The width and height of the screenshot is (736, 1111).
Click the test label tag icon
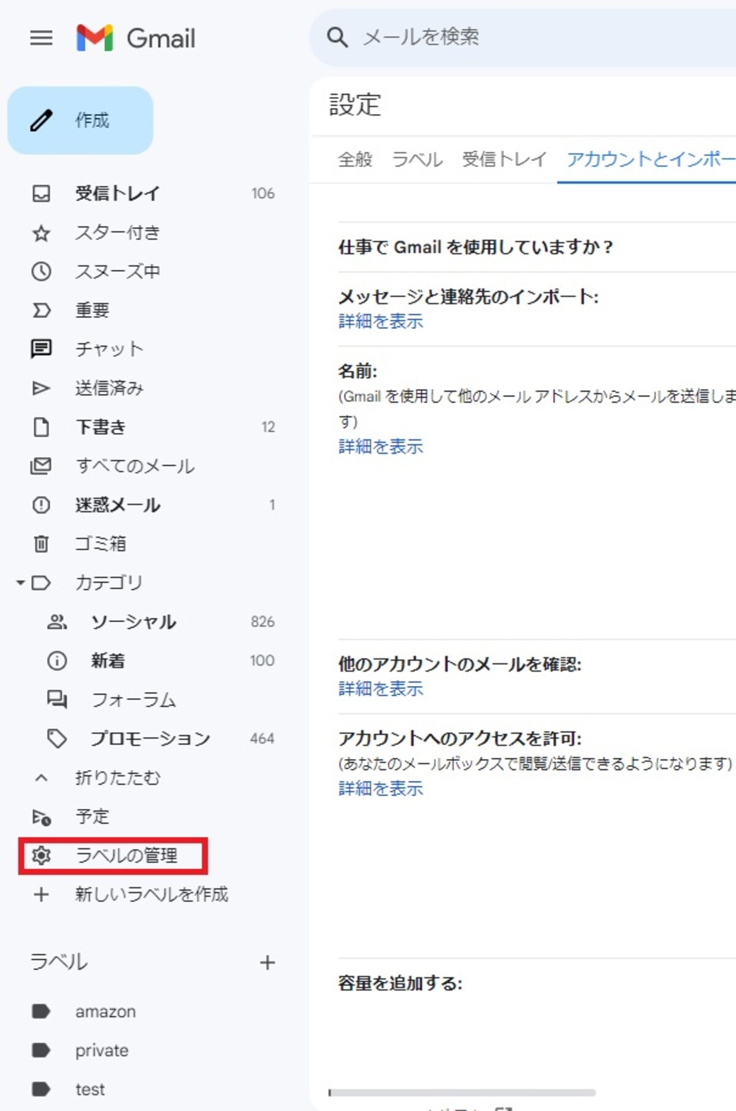coord(41,1089)
